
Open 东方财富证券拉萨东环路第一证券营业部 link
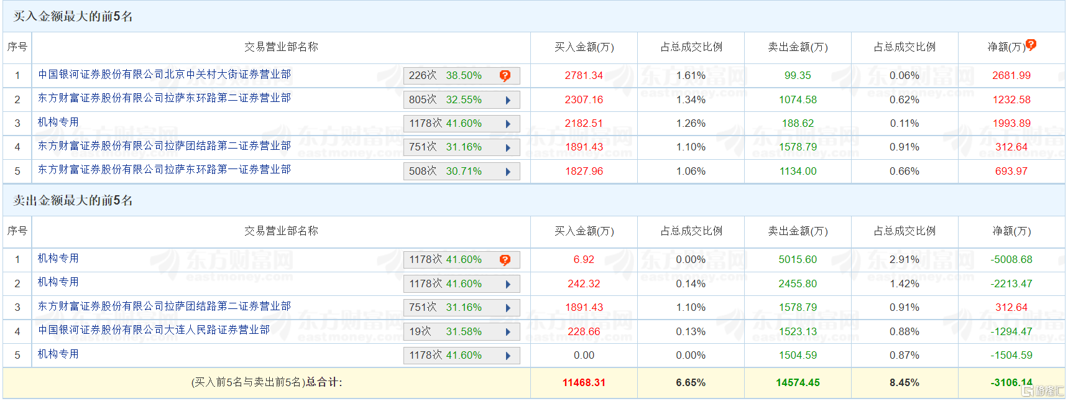click(x=164, y=170)
